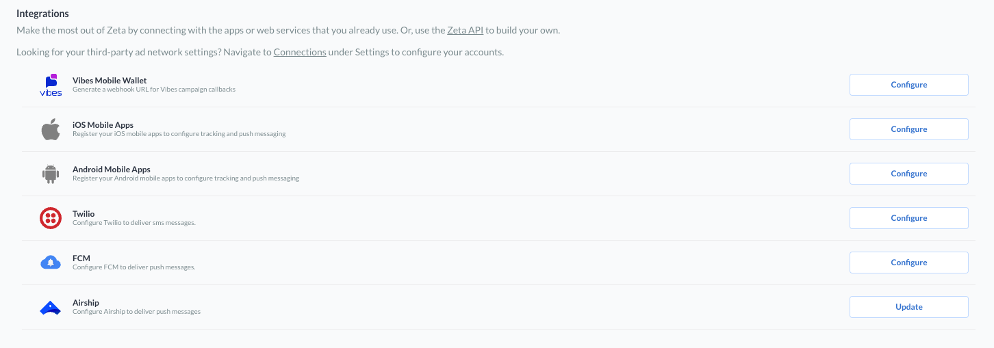The height and width of the screenshot is (348, 994).
Task: Open the Zeta API link
Action: 466,31
